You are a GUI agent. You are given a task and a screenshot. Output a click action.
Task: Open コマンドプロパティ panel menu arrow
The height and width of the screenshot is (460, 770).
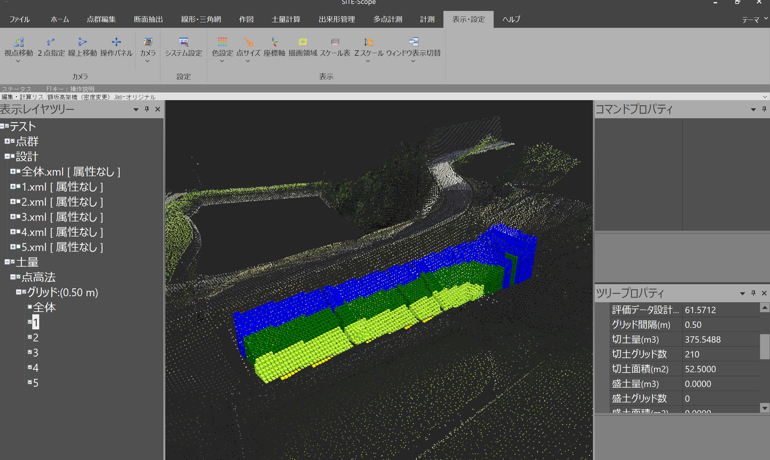[753, 109]
